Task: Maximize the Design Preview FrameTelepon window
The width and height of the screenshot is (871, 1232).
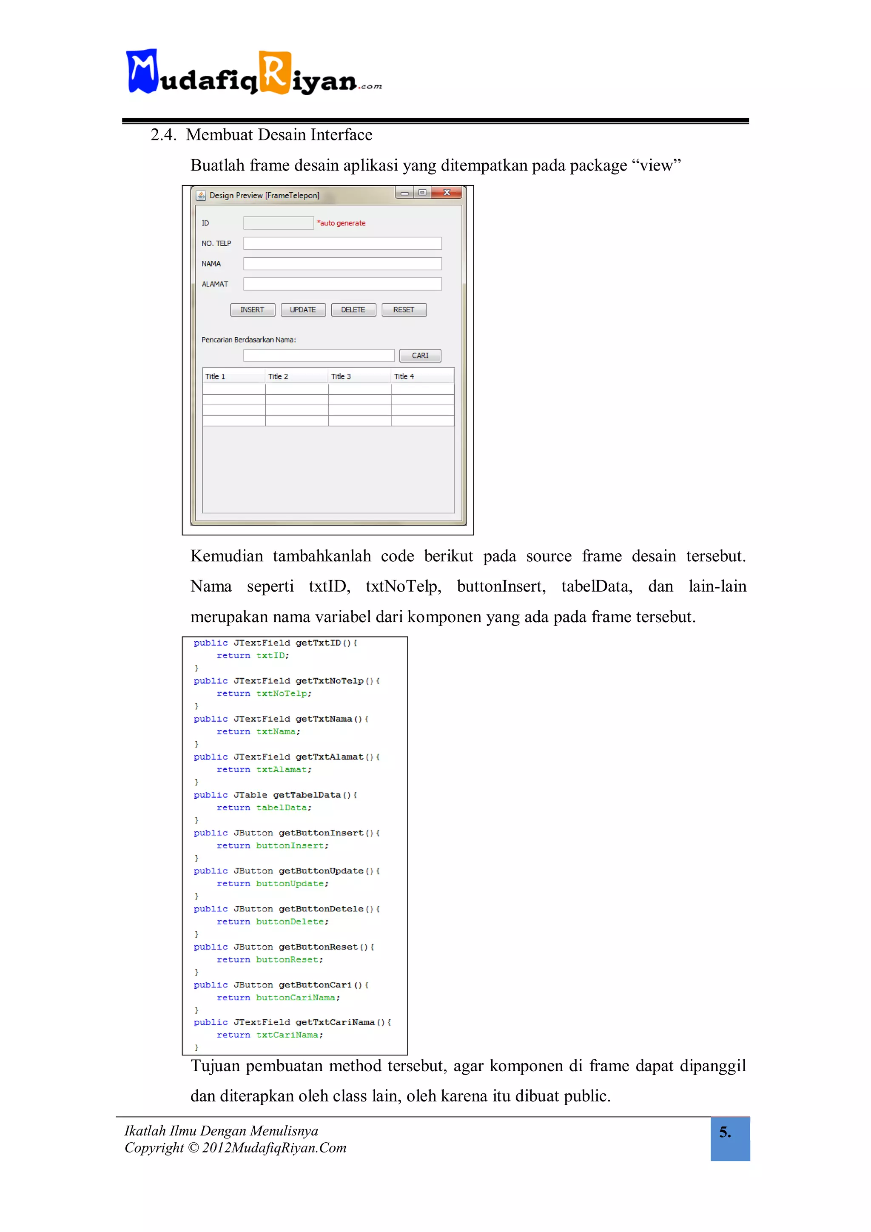Action: point(422,193)
